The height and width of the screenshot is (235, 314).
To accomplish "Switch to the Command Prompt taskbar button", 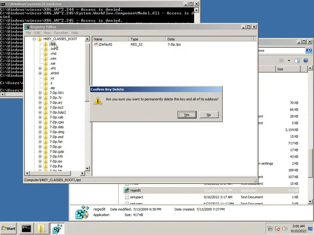I will [26, 228].
